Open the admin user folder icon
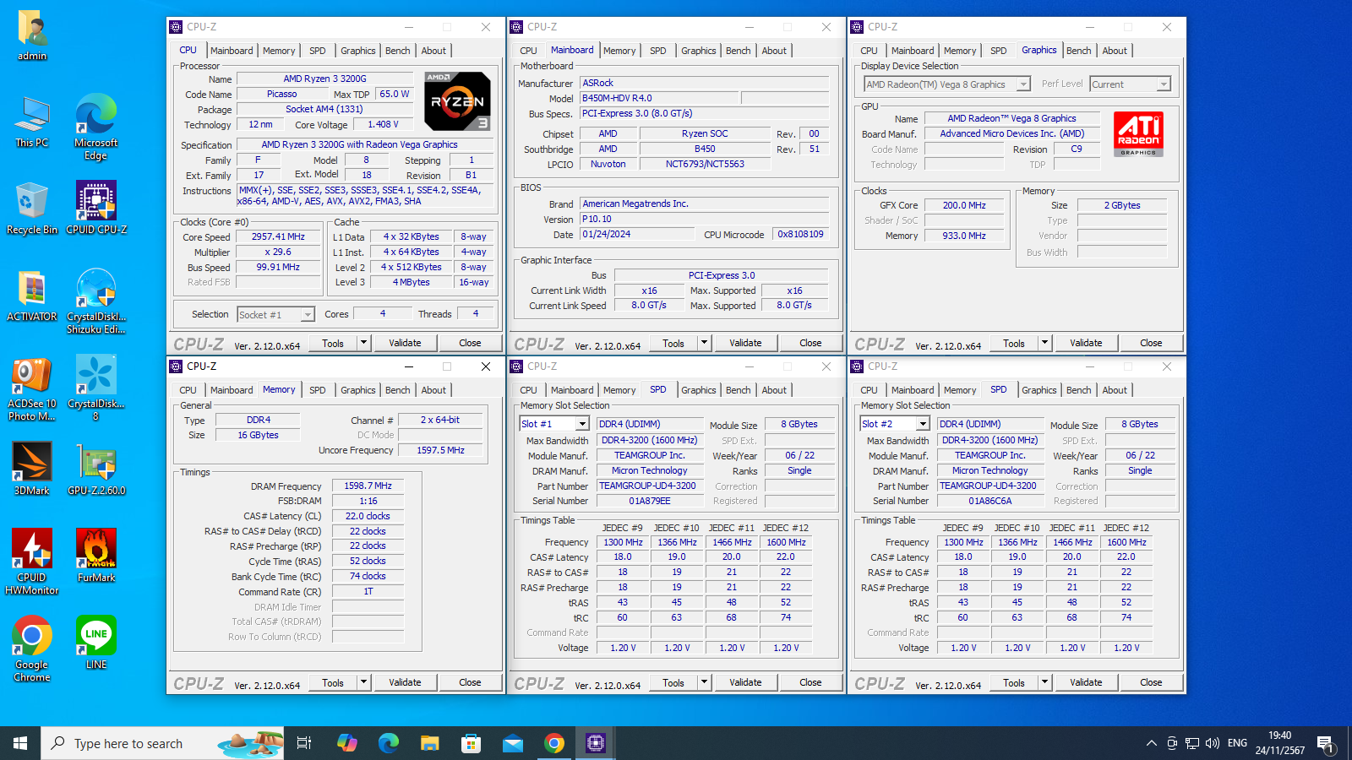The width and height of the screenshot is (1352, 760). pos(32,36)
